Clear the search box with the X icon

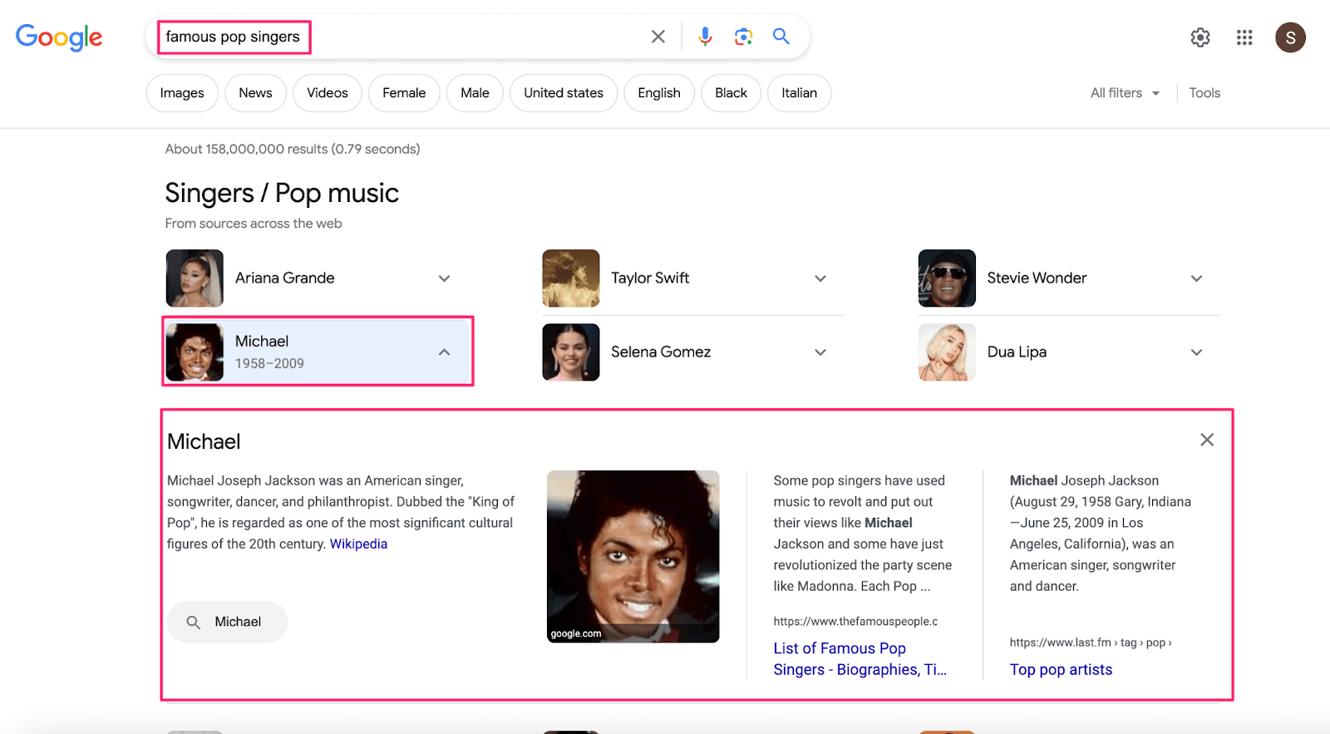658,37
